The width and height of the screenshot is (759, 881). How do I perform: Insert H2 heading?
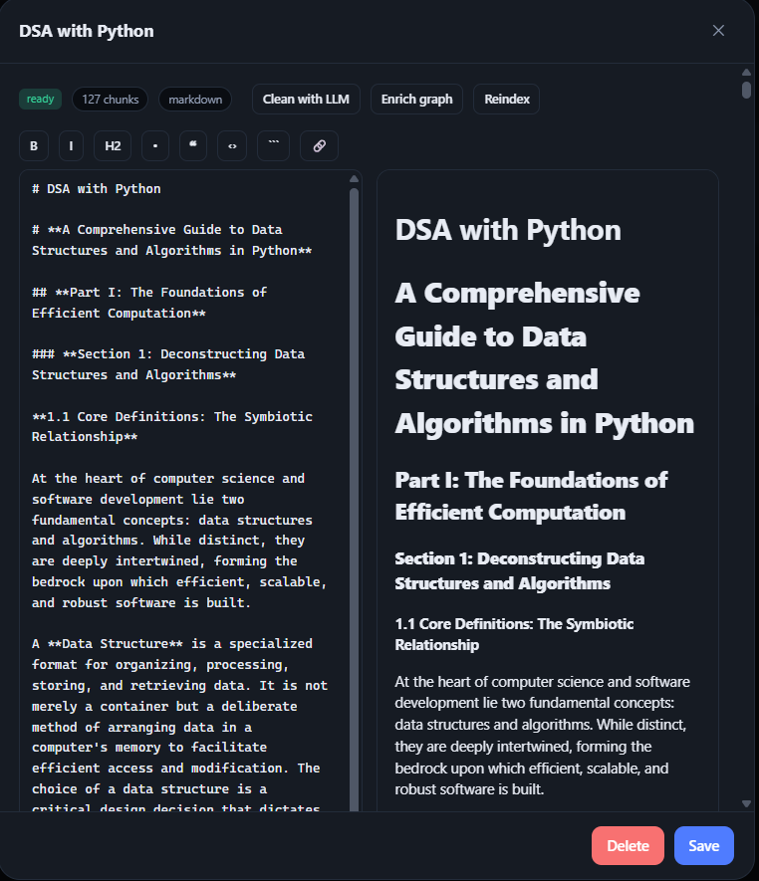pyautogui.click(x=113, y=146)
